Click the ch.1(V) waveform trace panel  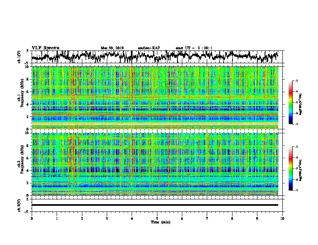[158, 57]
